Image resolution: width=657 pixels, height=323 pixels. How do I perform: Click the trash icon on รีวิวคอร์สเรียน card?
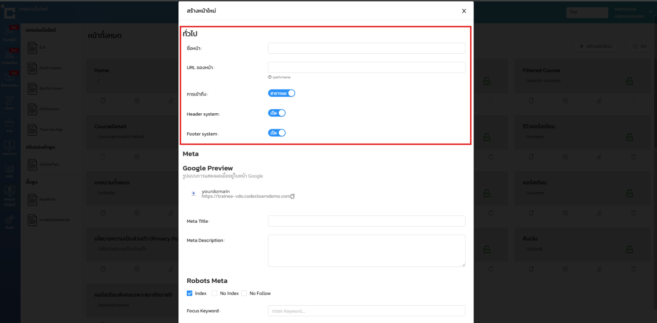click(x=633, y=156)
